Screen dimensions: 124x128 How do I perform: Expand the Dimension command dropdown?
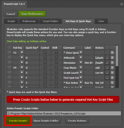[x=81, y=62]
